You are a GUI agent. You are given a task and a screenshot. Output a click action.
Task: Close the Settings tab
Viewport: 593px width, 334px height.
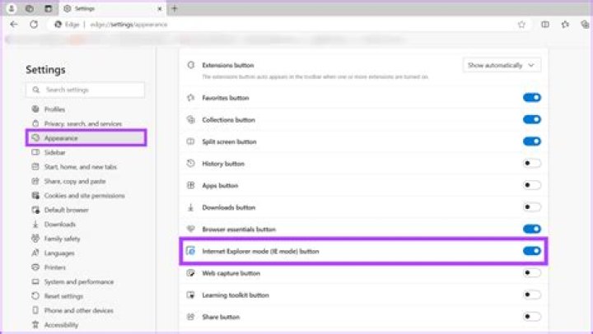160,9
